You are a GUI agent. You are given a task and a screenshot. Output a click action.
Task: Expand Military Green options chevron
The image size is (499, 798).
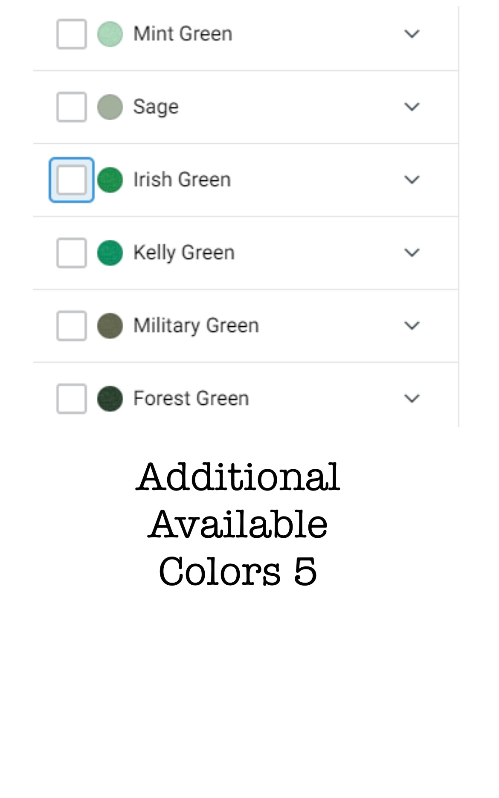[412, 326]
